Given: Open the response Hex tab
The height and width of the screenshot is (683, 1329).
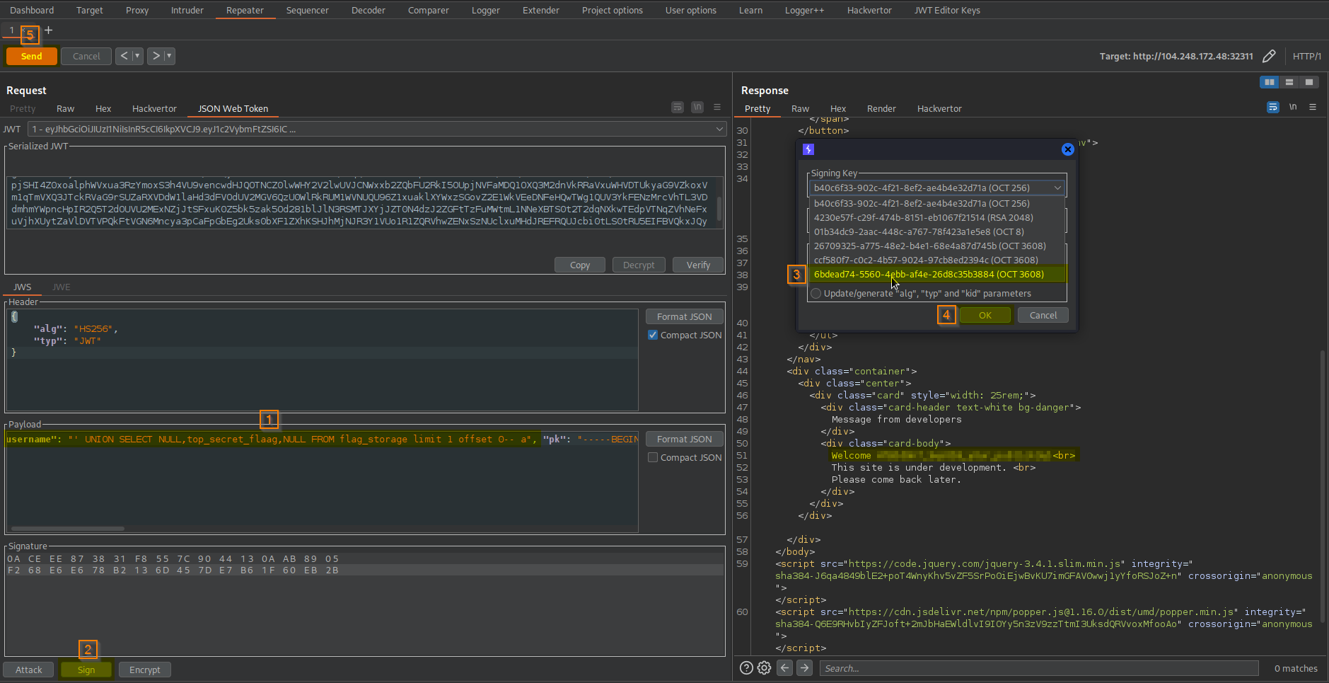Looking at the screenshot, I should pyautogui.click(x=838, y=108).
